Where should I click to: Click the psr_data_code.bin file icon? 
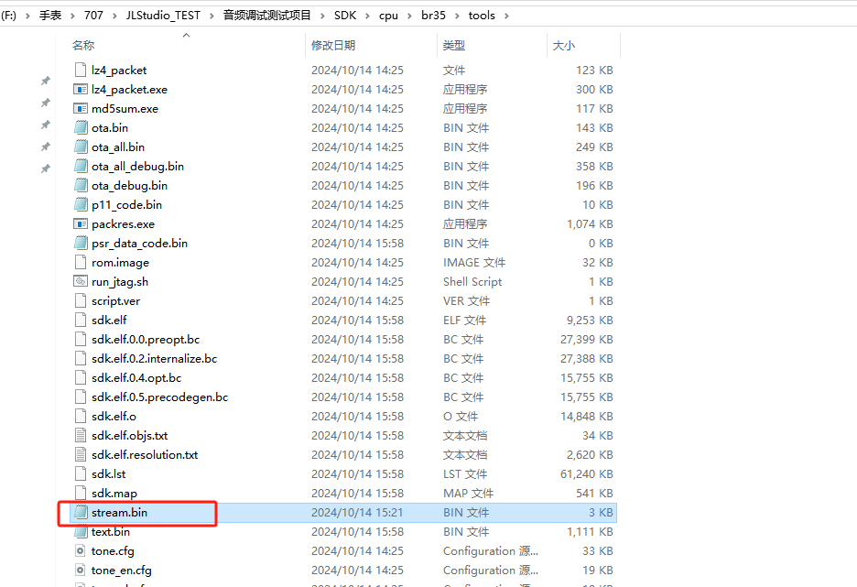tap(81, 243)
